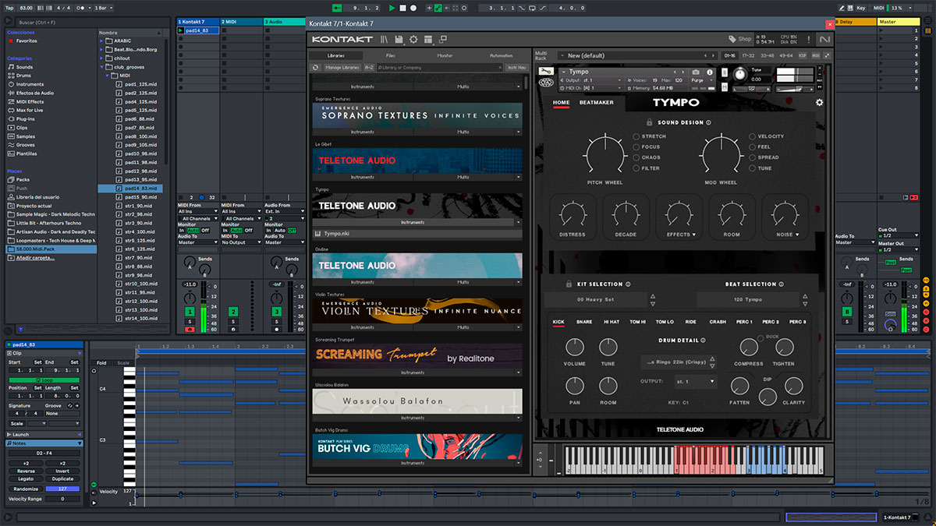Image resolution: width=936 pixels, height=526 pixels.
Task: Toggle the clip Loop button
Action: pos(45,379)
